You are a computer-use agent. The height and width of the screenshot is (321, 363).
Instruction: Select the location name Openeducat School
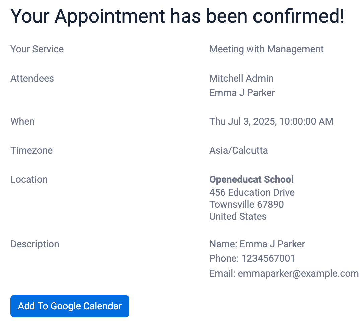tap(251, 179)
